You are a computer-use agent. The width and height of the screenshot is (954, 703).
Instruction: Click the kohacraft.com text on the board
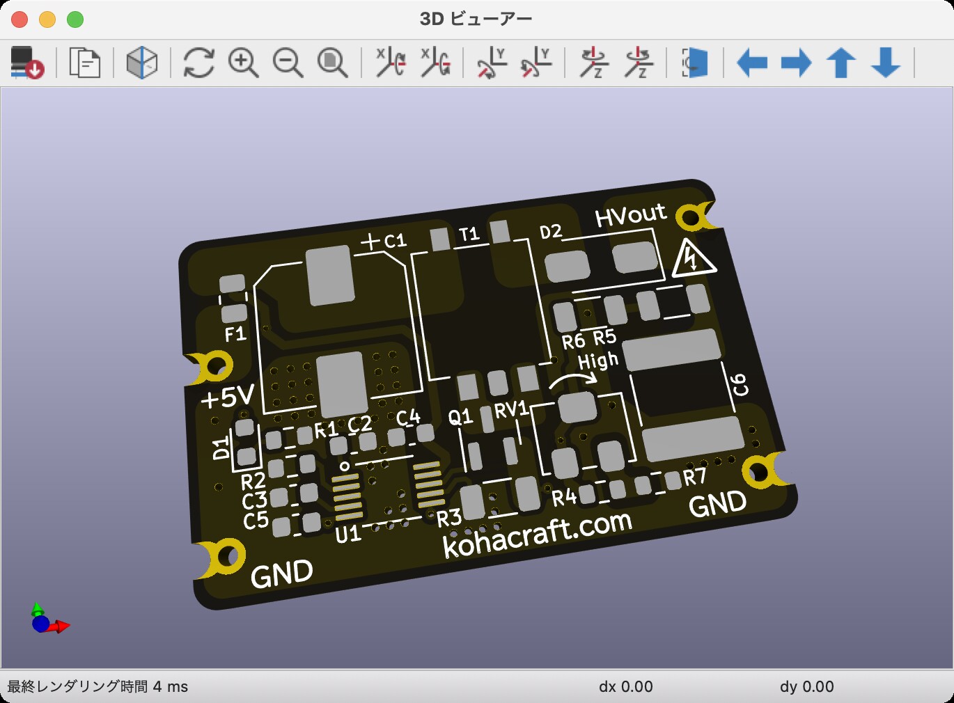pyautogui.click(x=537, y=534)
